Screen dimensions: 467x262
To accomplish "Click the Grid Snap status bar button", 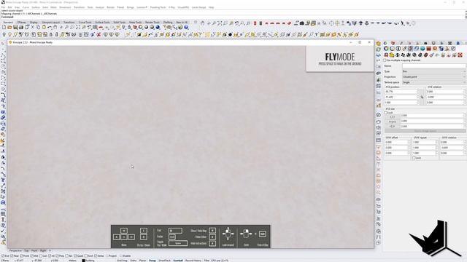I will pos(122,261).
